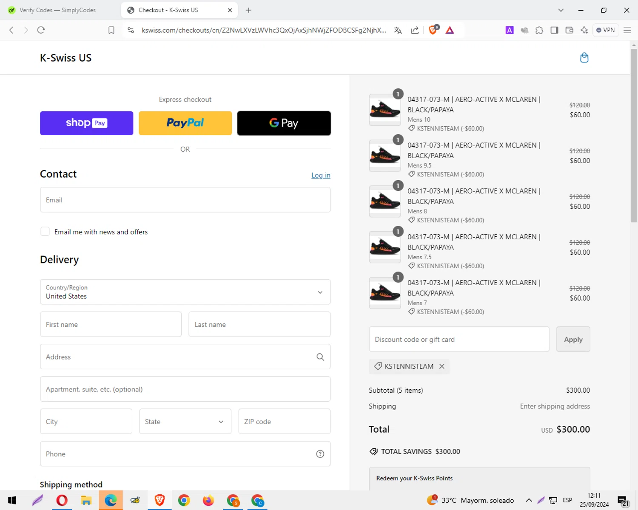Click the Mens 9.5 shoe thumbnail
Image resolution: width=638 pixels, height=510 pixels.
(385, 156)
